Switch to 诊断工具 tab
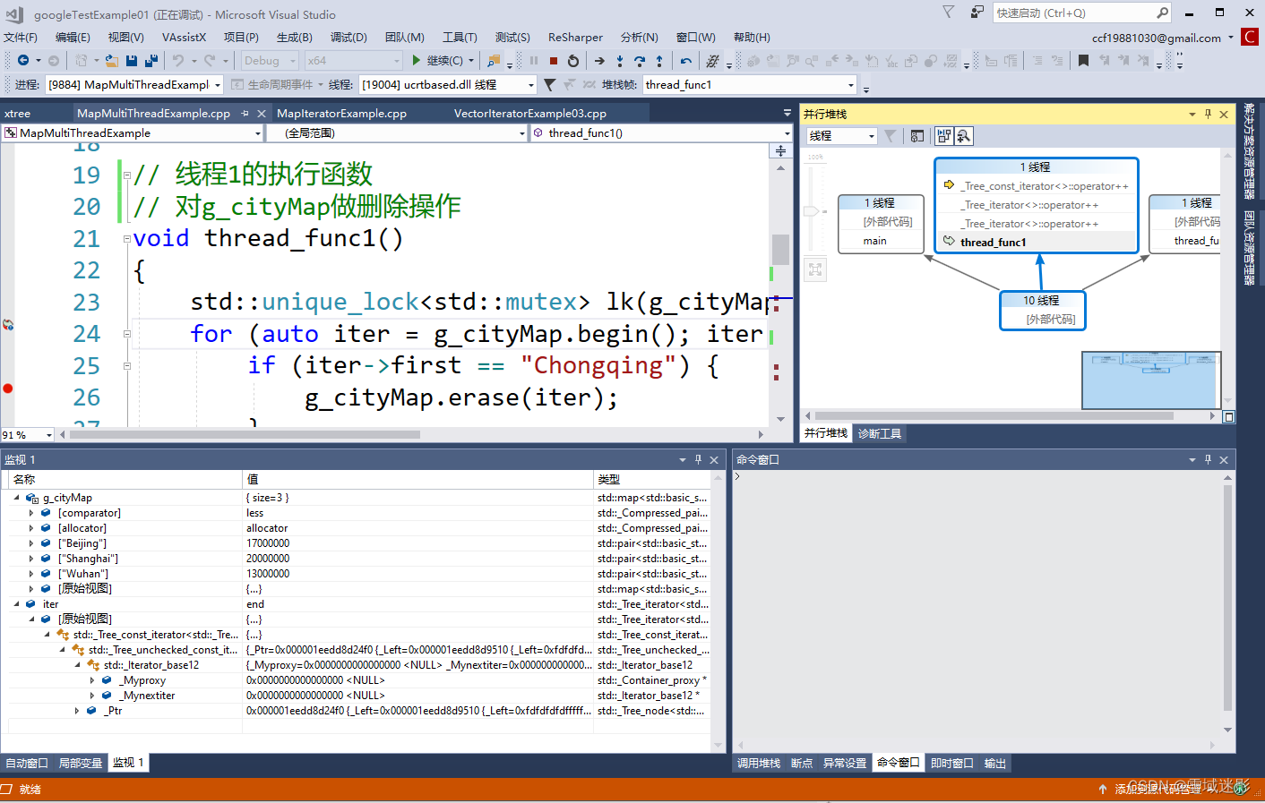The width and height of the screenshot is (1265, 803). [880, 433]
